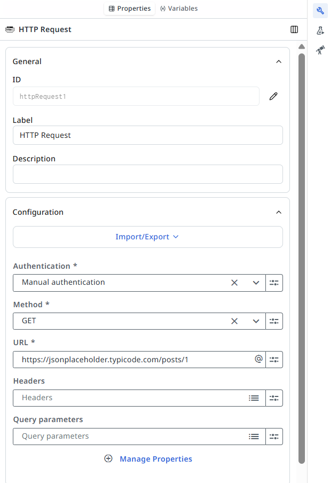
Task: Open the wrench properties sidebar icon
Action: coord(320,11)
